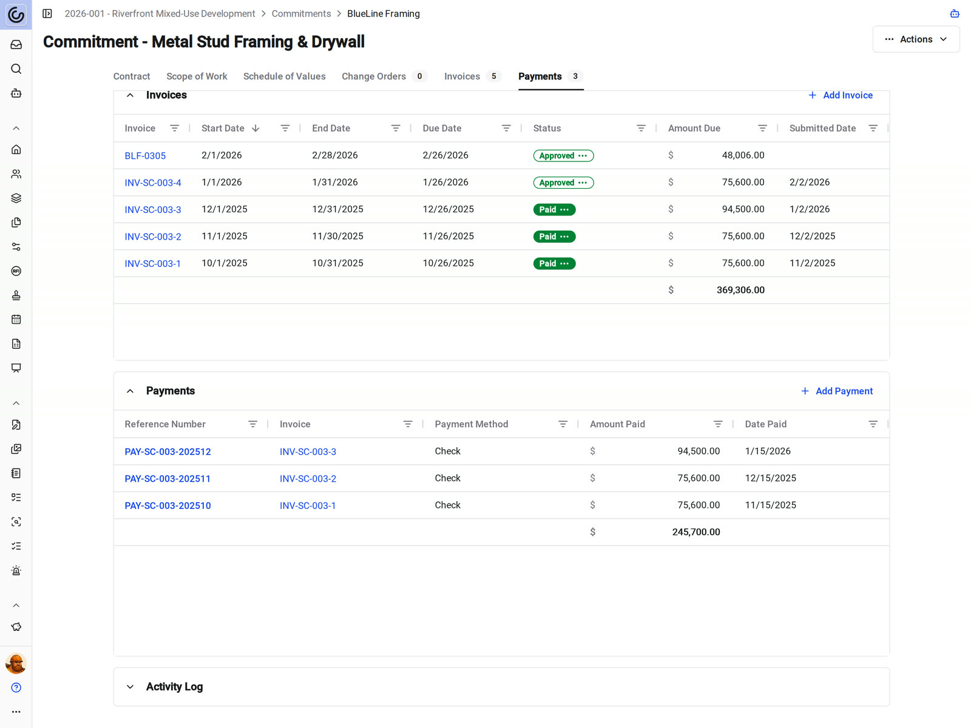Viewport: 971px width, 728px height.
Task: Open status menu of INV-SC-003-3 Paid badge
Action: (x=564, y=210)
